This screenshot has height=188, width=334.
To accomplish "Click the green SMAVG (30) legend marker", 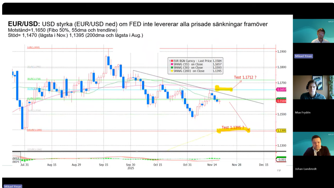I will click(172, 68).
